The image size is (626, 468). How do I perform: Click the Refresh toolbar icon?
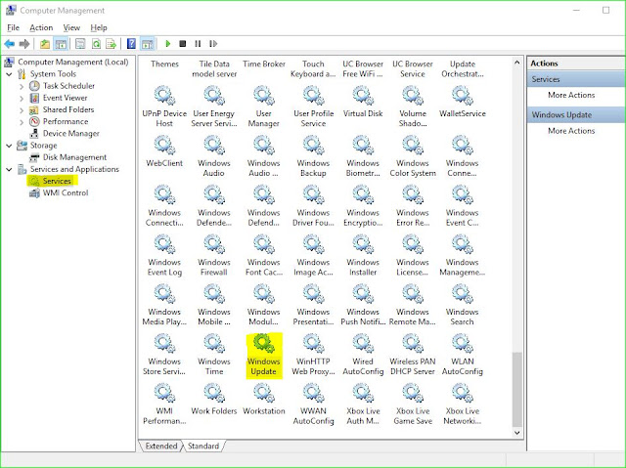pos(96,44)
